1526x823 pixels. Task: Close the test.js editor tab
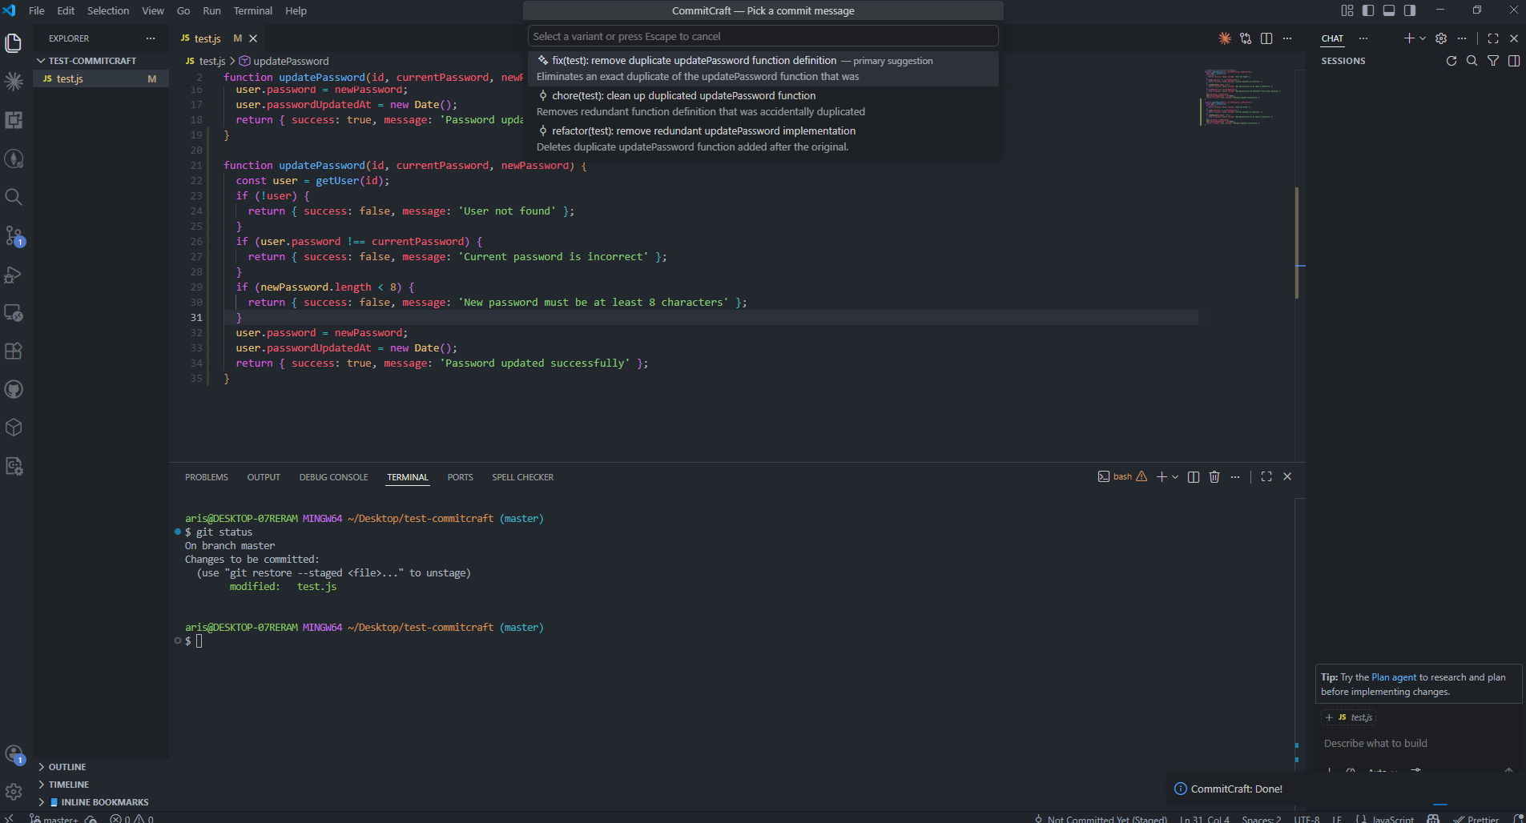[253, 38]
